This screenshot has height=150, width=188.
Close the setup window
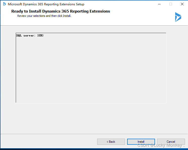182,4
